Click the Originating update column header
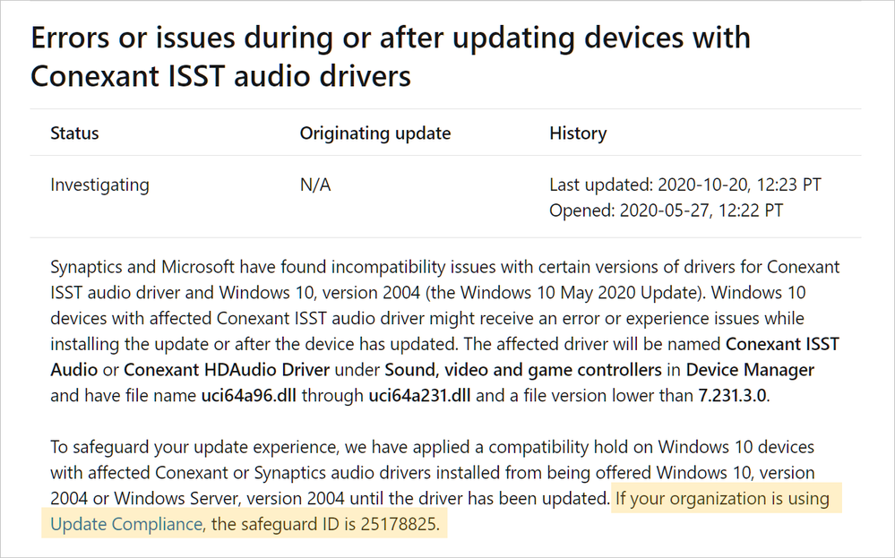This screenshot has width=895, height=558. (374, 133)
